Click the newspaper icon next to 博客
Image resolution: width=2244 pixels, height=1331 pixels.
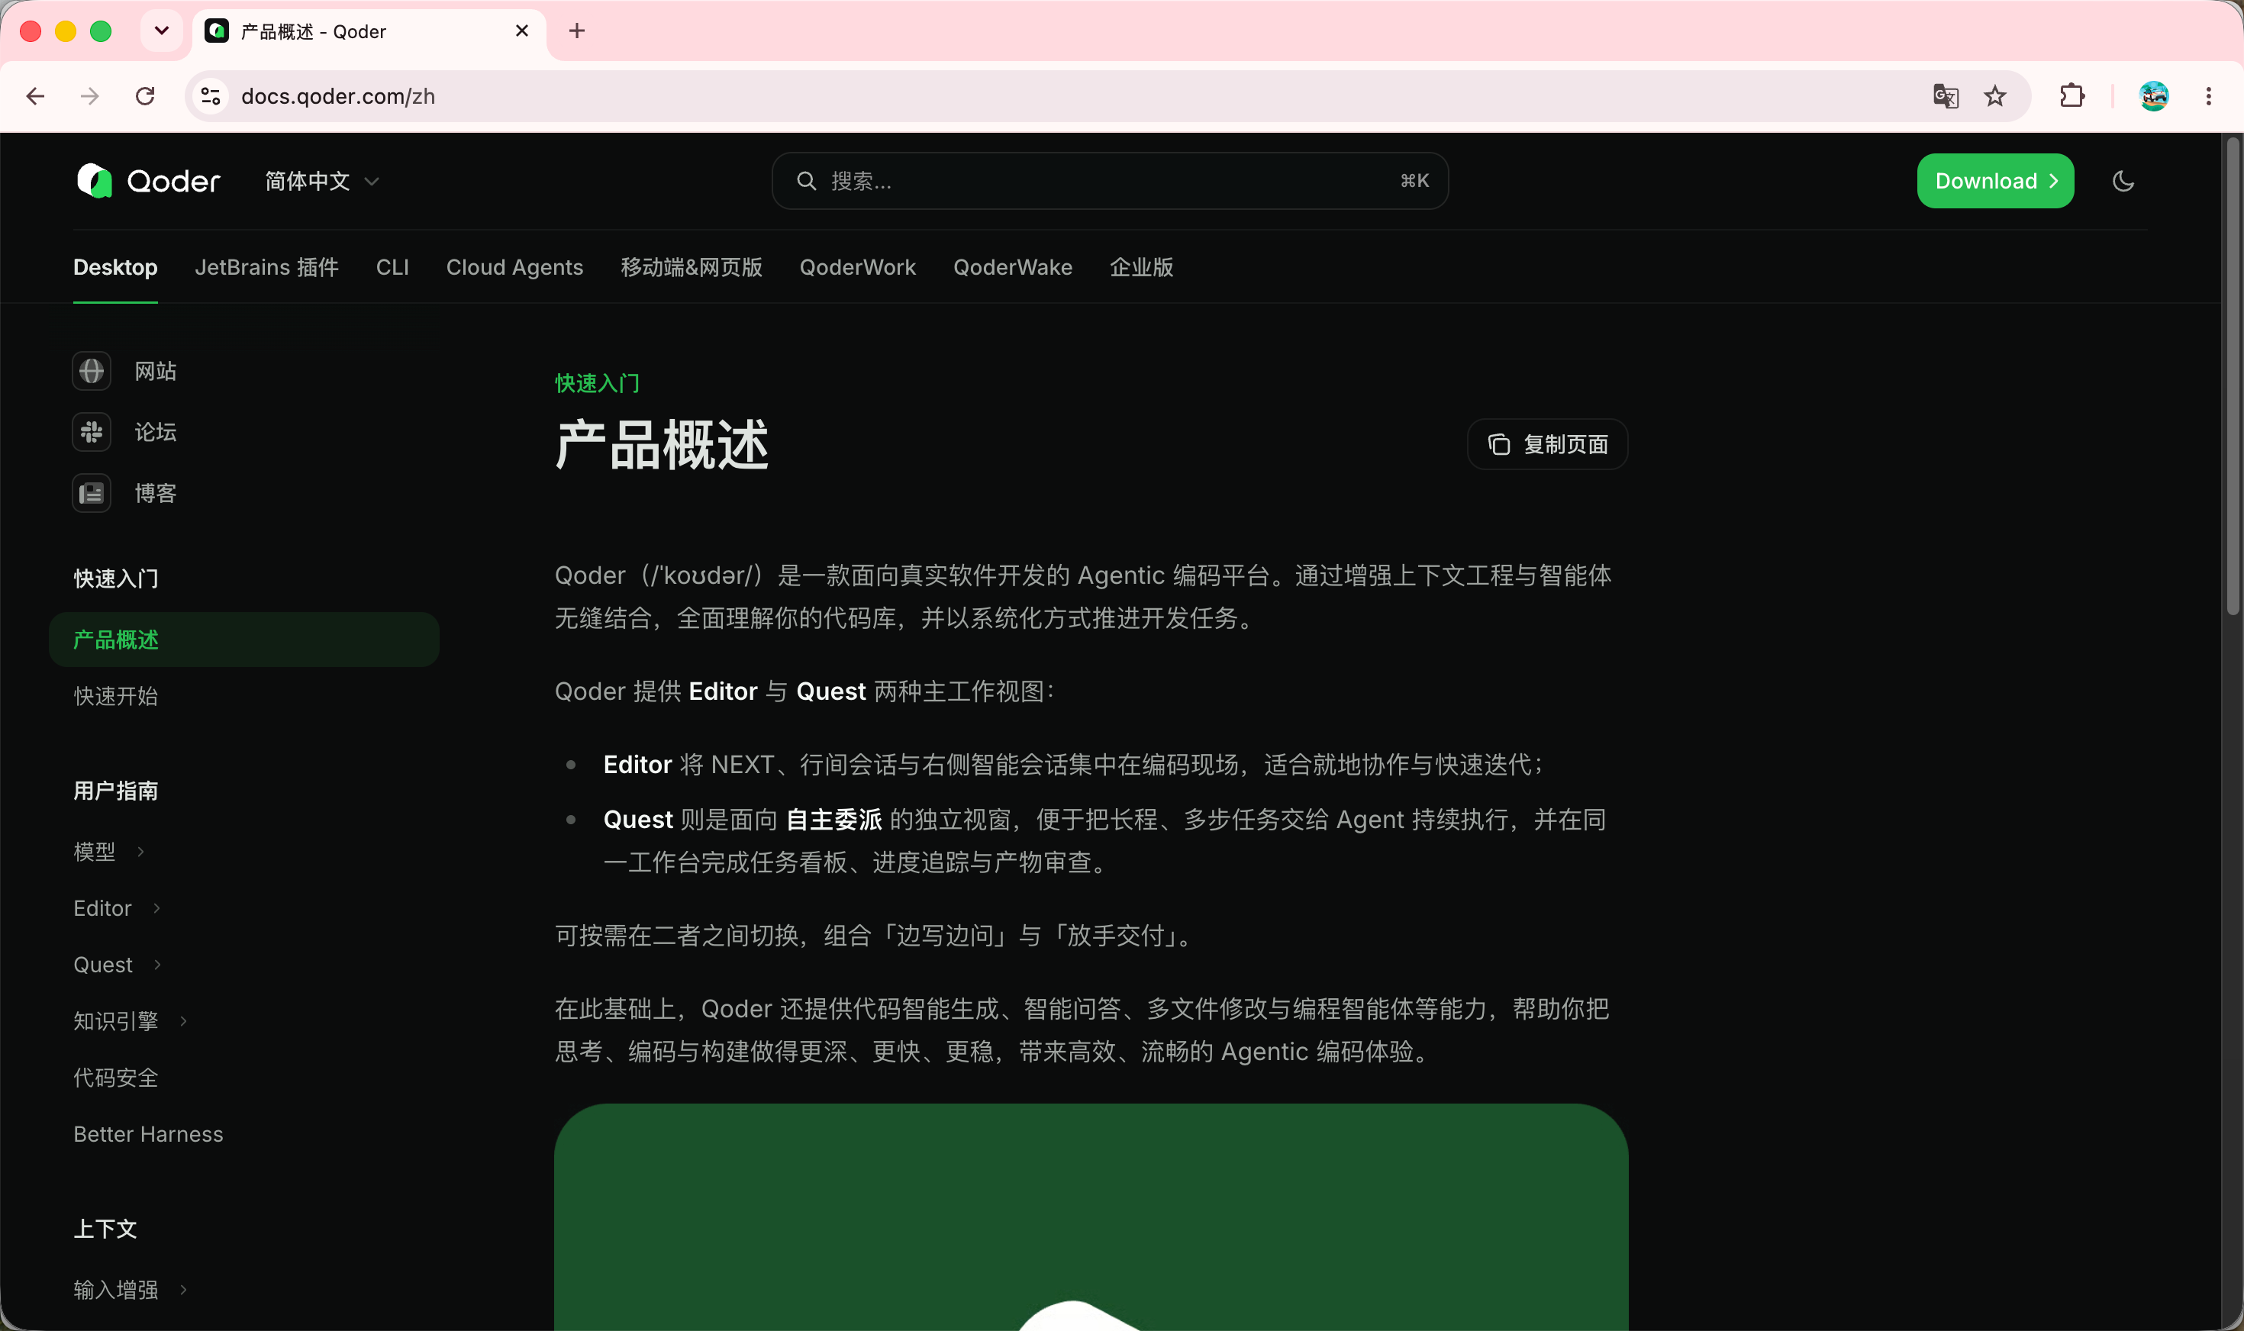coord(92,493)
